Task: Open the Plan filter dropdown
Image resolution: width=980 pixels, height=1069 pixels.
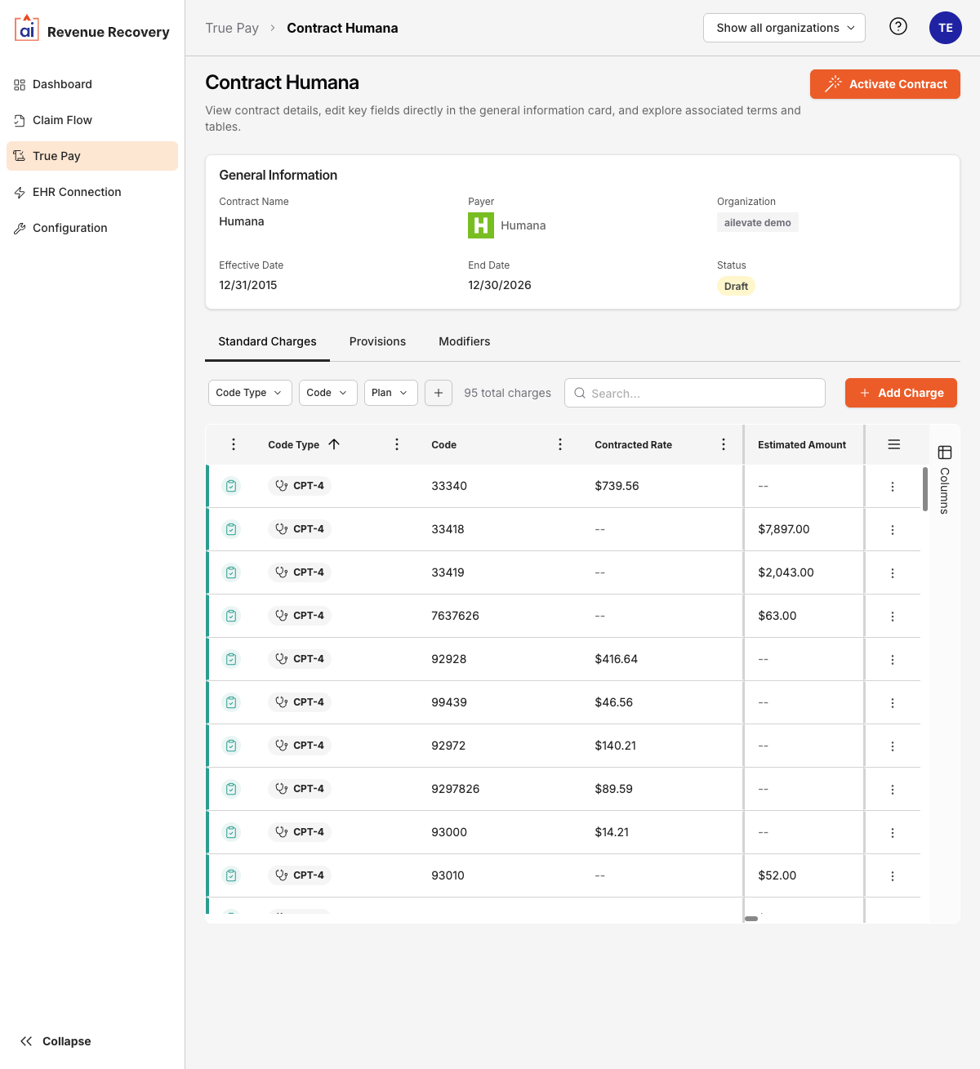Action: pos(390,393)
